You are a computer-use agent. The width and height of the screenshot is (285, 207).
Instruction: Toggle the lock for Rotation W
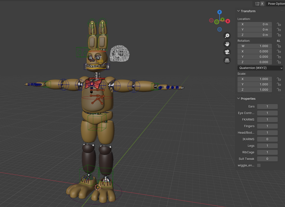[279, 46]
